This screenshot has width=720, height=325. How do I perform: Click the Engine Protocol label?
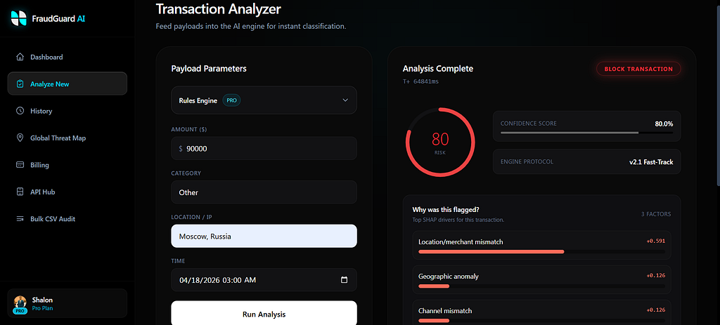[527, 162]
